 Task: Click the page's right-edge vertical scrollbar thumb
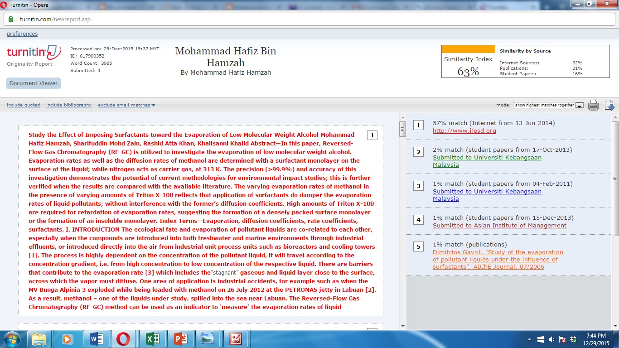tap(615, 179)
